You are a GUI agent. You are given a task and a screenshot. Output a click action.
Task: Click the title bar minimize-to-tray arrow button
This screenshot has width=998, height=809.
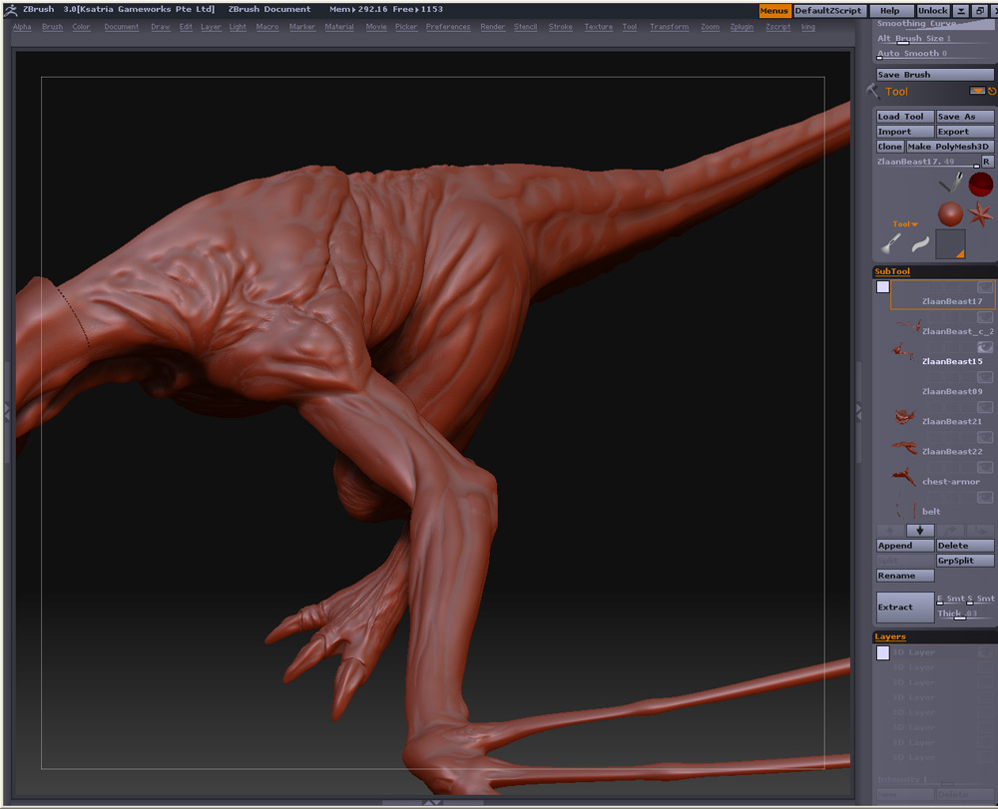point(961,11)
